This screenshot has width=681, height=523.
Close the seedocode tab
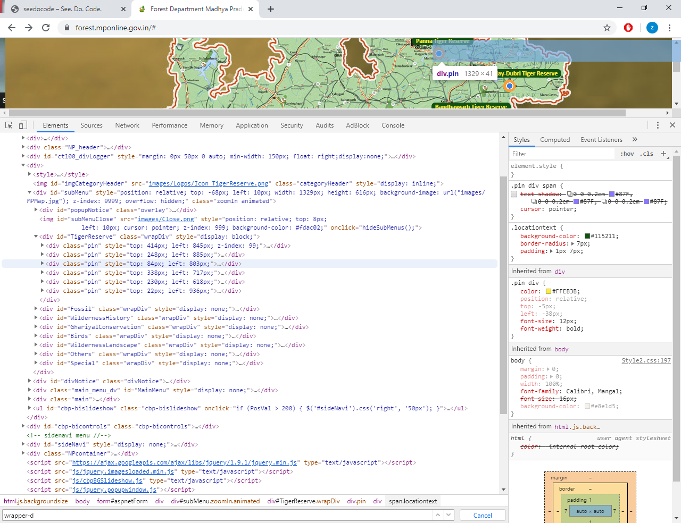pyautogui.click(x=123, y=9)
